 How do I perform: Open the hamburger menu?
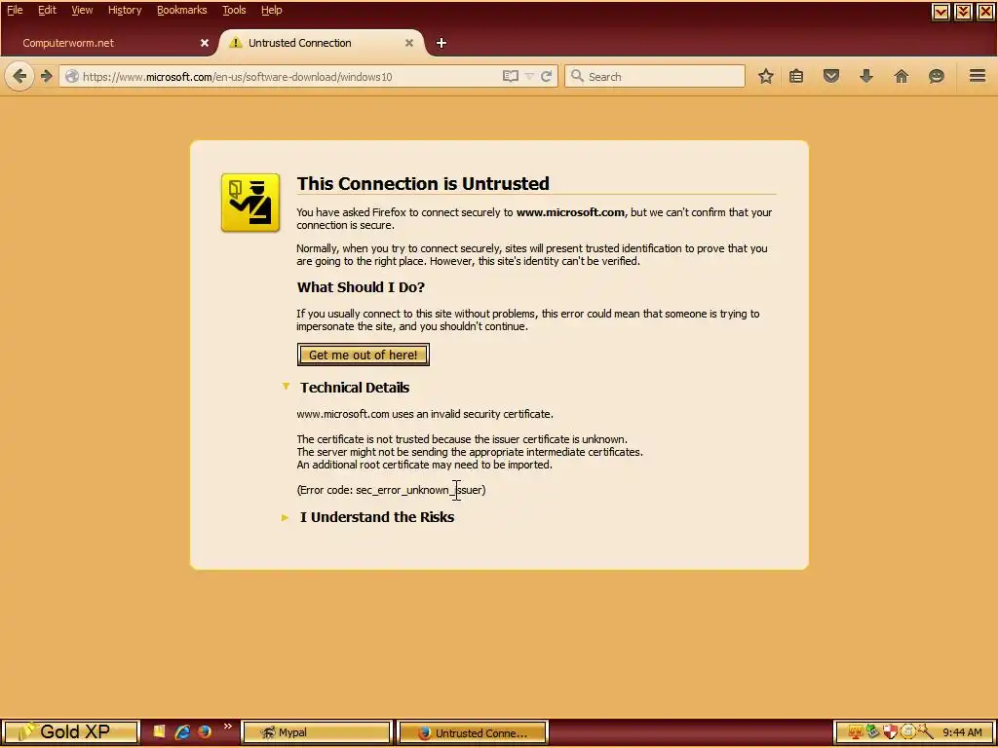pyautogui.click(x=977, y=76)
